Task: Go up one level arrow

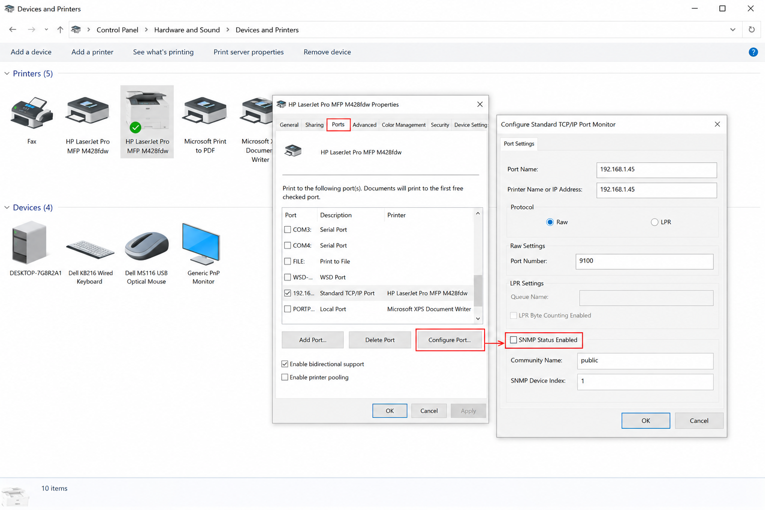Action: pos(60,30)
